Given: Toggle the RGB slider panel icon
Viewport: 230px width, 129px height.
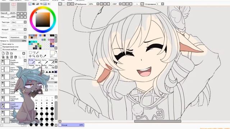Looking at the screenshot, I should (34, 4).
